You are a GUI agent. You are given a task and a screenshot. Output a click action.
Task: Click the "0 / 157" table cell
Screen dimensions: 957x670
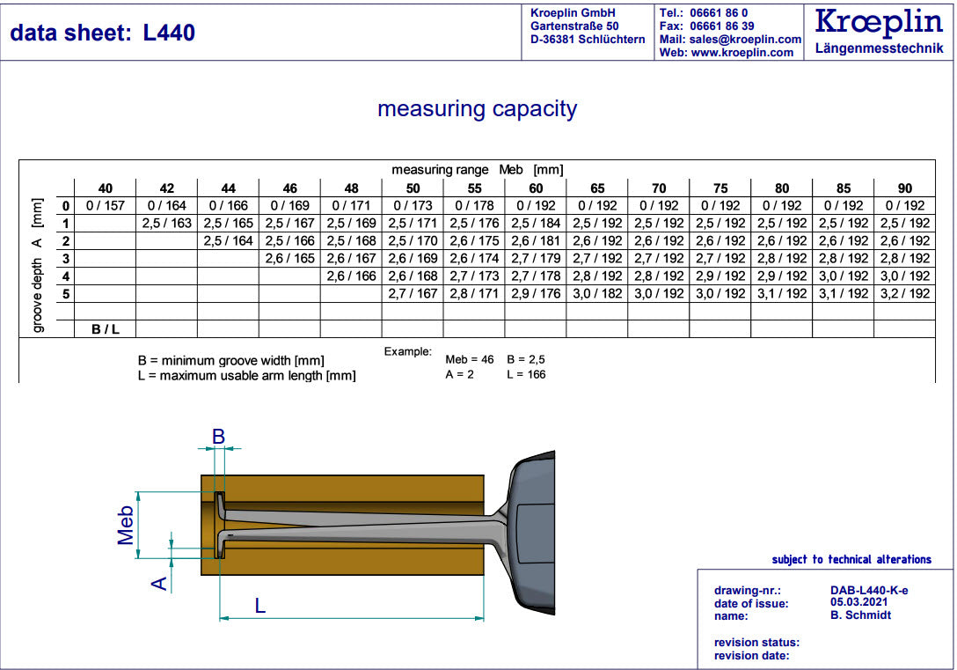pyautogui.click(x=105, y=206)
